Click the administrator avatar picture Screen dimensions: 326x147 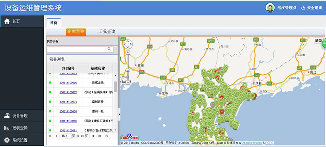point(270,8)
